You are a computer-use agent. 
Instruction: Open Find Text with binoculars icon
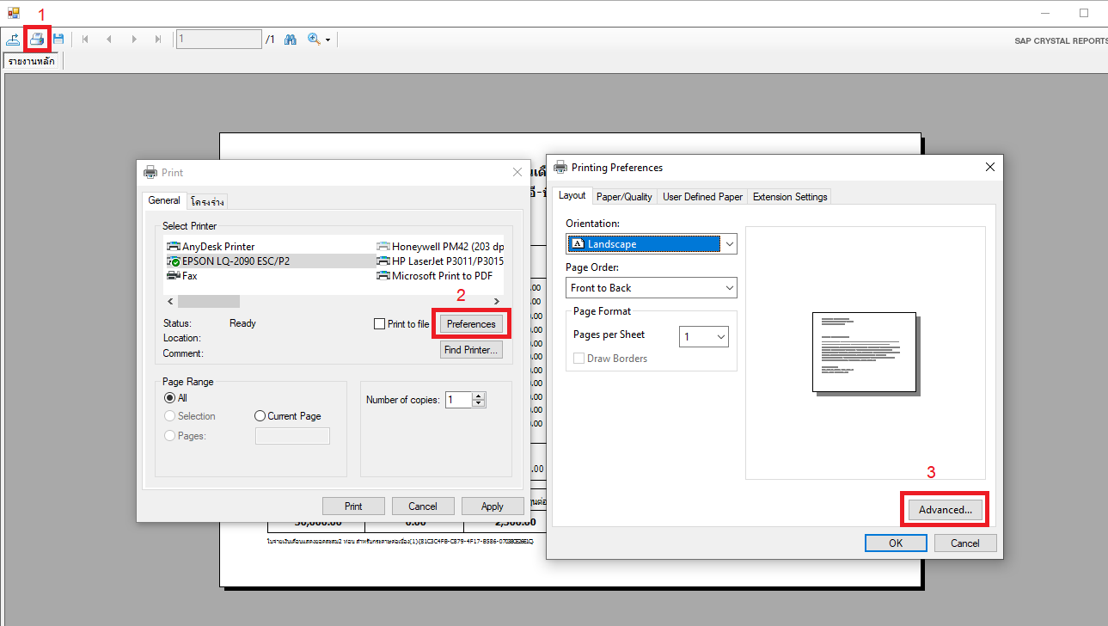[x=291, y=40]
